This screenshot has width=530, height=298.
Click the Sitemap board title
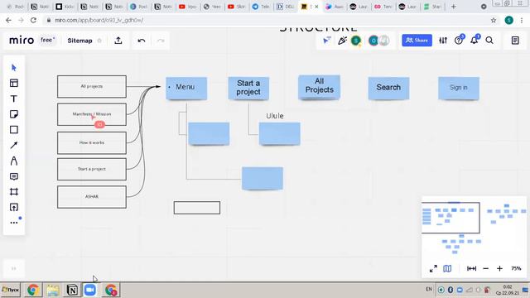(79, 41)
